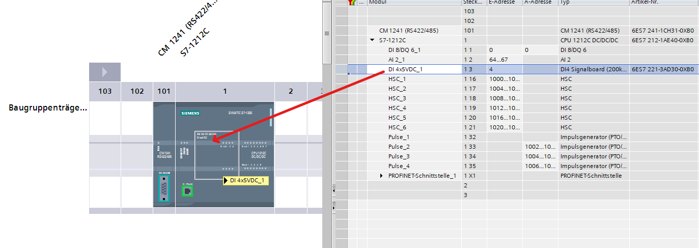Select the PROFINET-Schnittstelle_1 row name
The height and width of the screenshot is (248, 699).
pyautogui.click(x=422, y=176)
